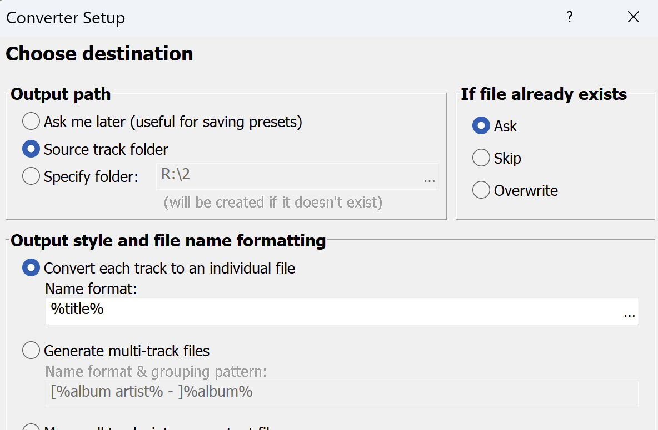Set existing file behavior to Ask
Screen dimensions: 658x430
point(481,125)
